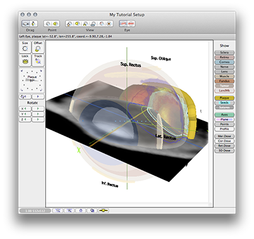Toggle Sclera visibility in Show panel

[224, 53]
